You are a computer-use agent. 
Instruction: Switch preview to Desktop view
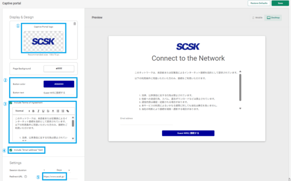(273, 17)
